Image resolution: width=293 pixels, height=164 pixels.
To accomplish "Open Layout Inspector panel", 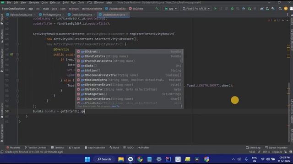I will (276, 148).
